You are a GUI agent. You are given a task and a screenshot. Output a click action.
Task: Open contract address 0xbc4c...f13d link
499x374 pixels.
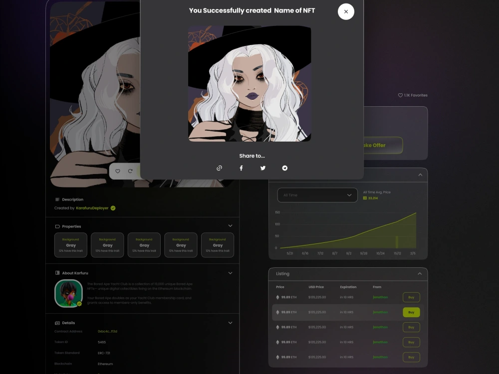pyautogui.click(x=108, y=332)
